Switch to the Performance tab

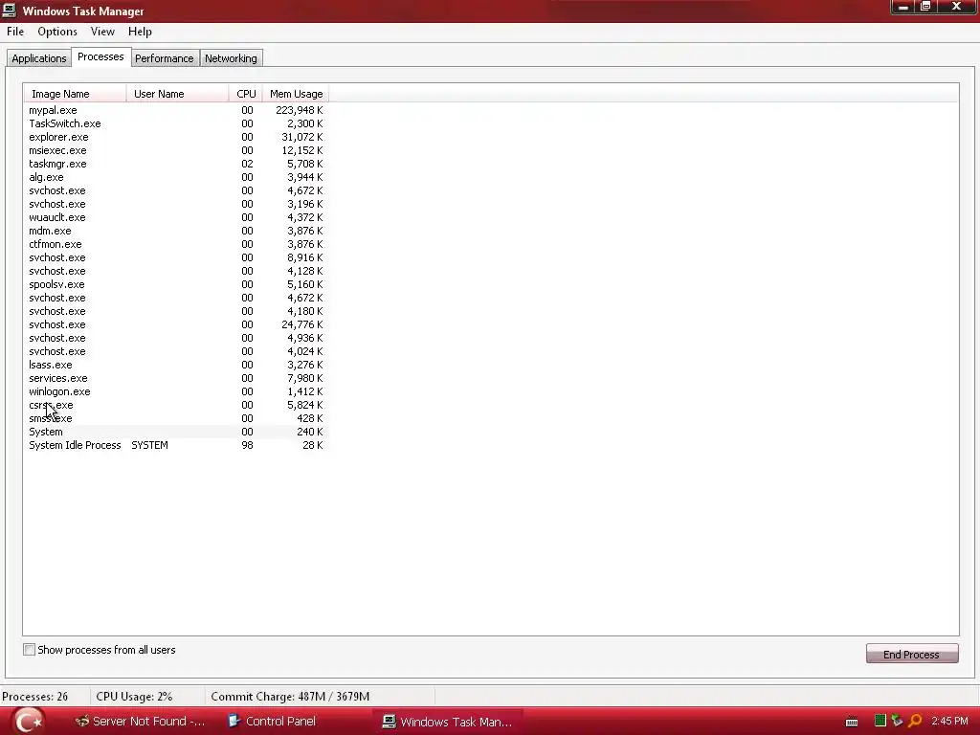tap(165, 58)
